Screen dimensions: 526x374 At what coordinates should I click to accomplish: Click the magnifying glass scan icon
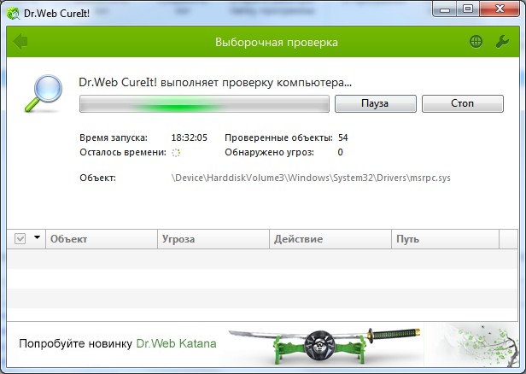coord(44,93)
